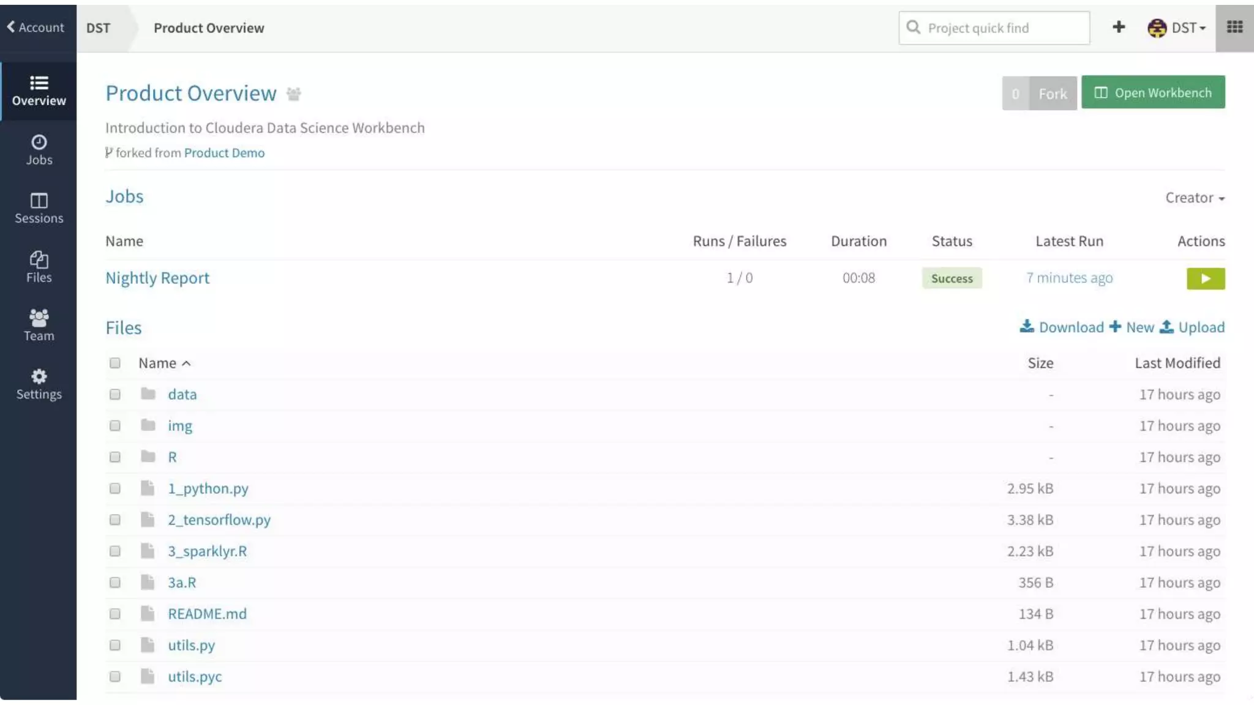Click the DST breadcrumb item
The height and width of the screenshot is (705, 1254).
[x=98, y=28]
